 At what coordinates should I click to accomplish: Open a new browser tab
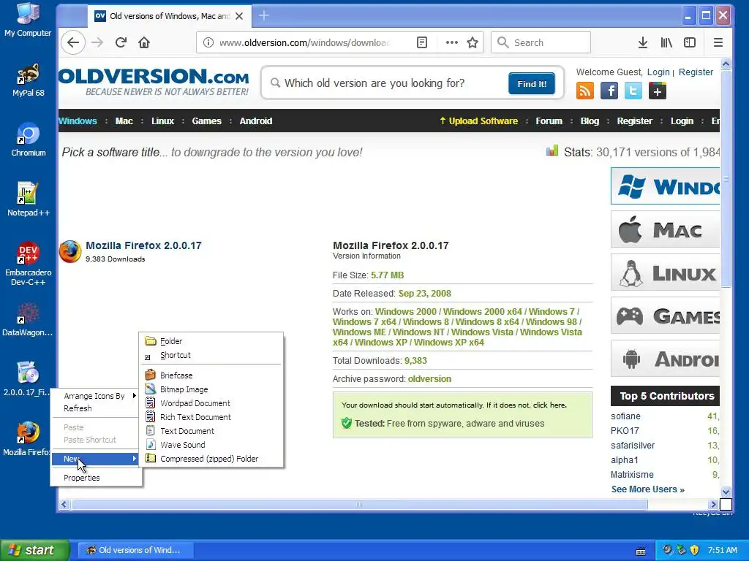(263, 16)
